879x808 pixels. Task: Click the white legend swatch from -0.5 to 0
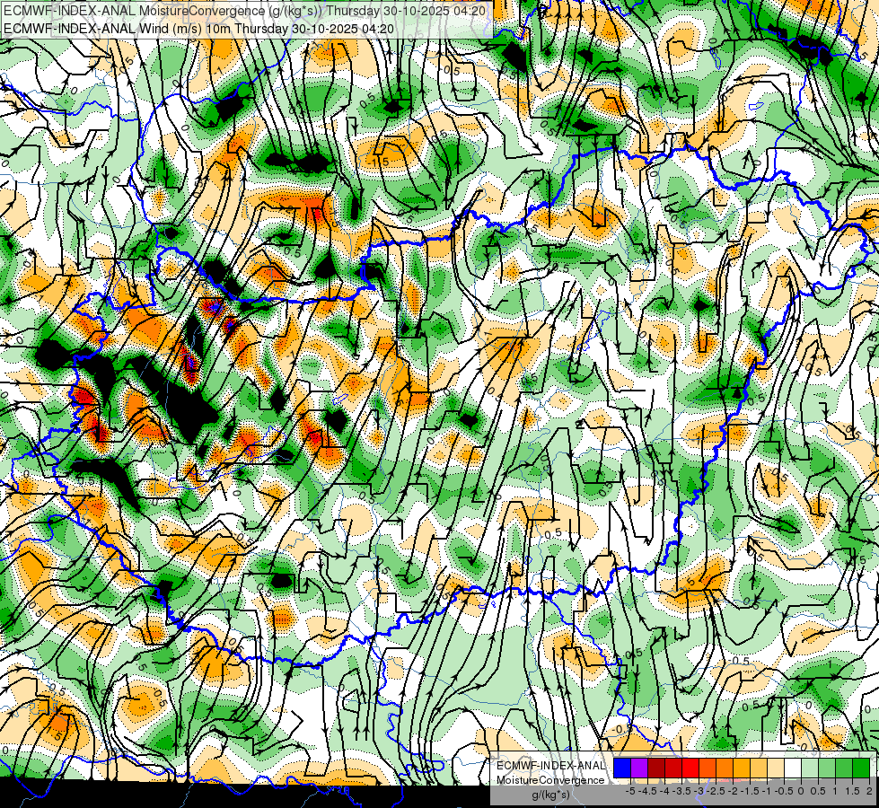(792, 768)
